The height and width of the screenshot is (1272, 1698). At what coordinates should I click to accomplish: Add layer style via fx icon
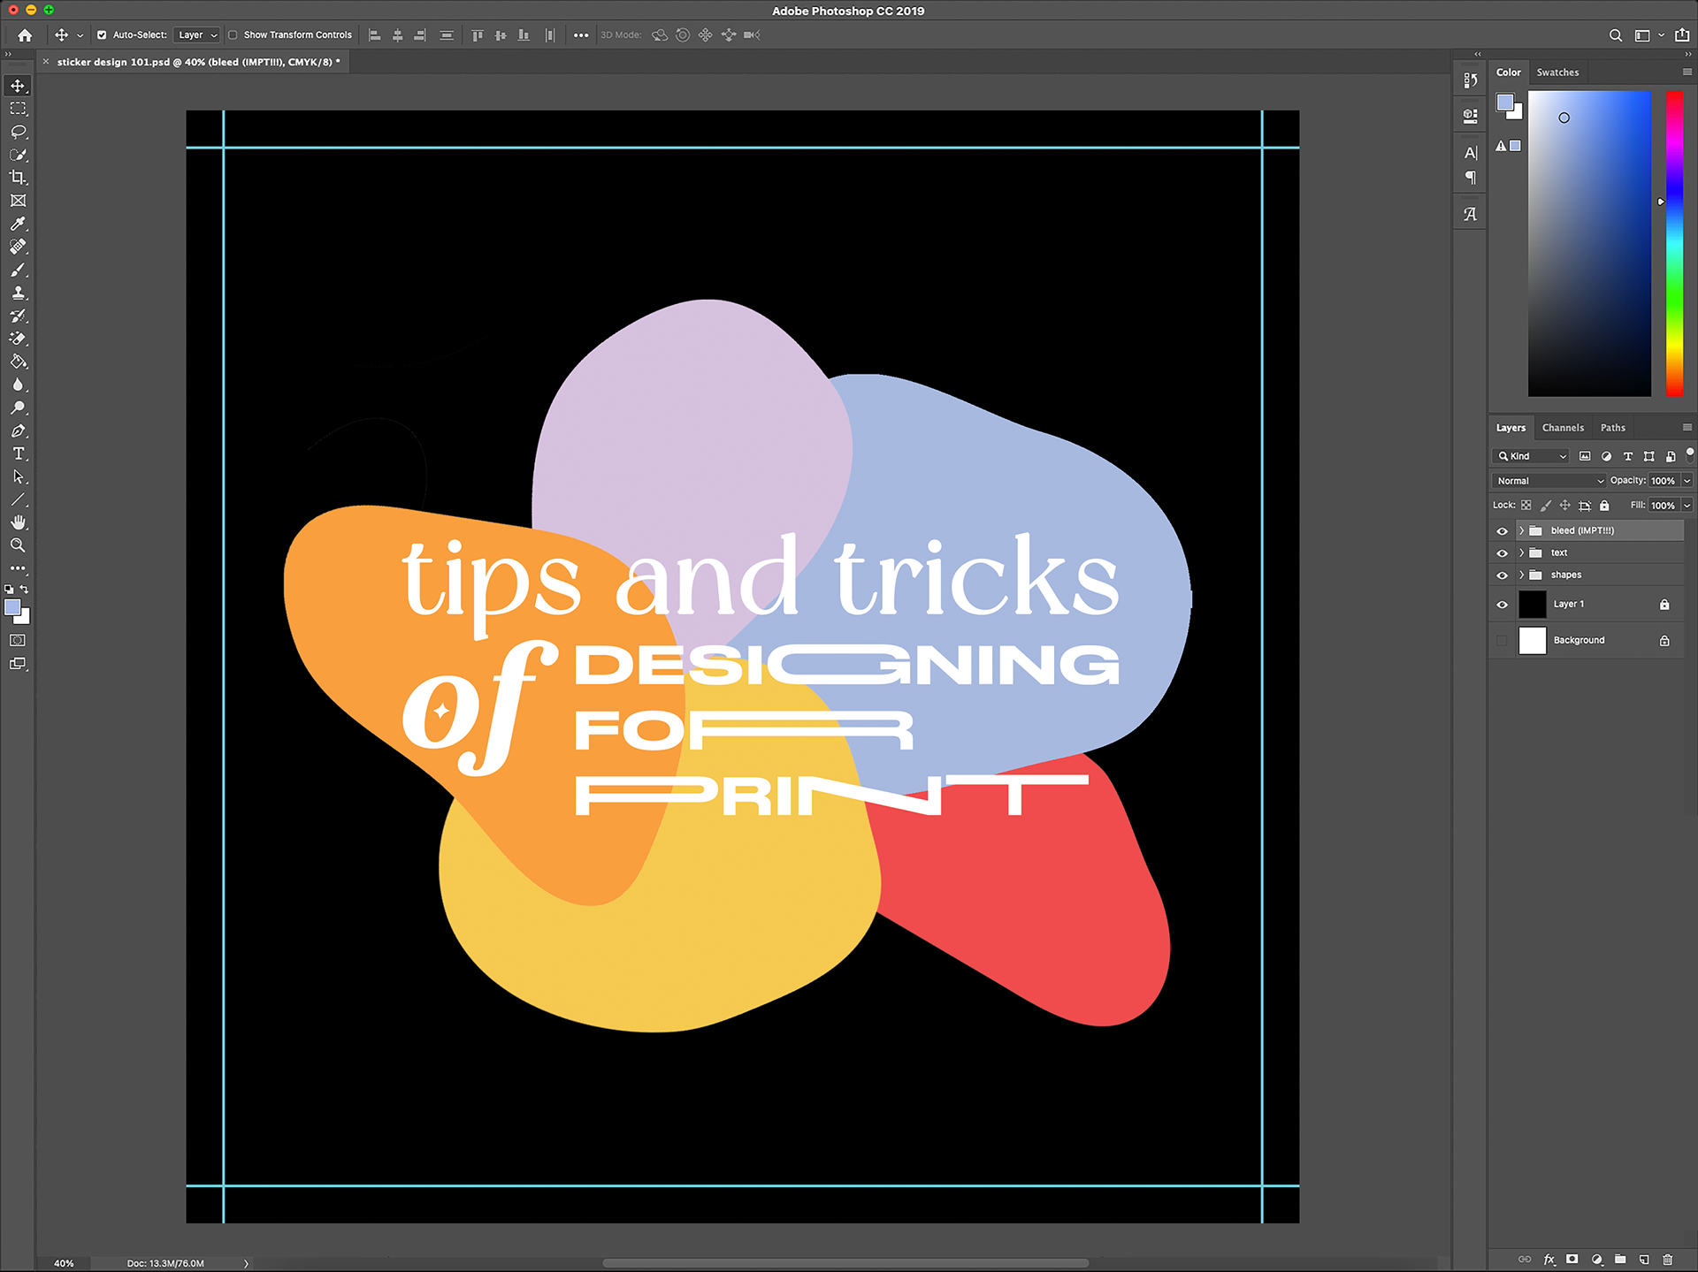[1549, 1260]
